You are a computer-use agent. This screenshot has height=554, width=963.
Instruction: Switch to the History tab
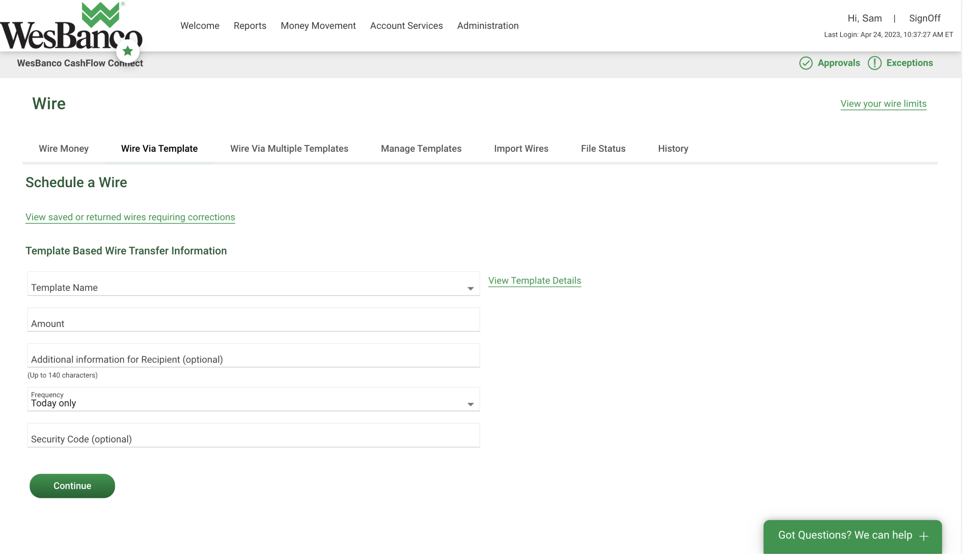[673, 149]
